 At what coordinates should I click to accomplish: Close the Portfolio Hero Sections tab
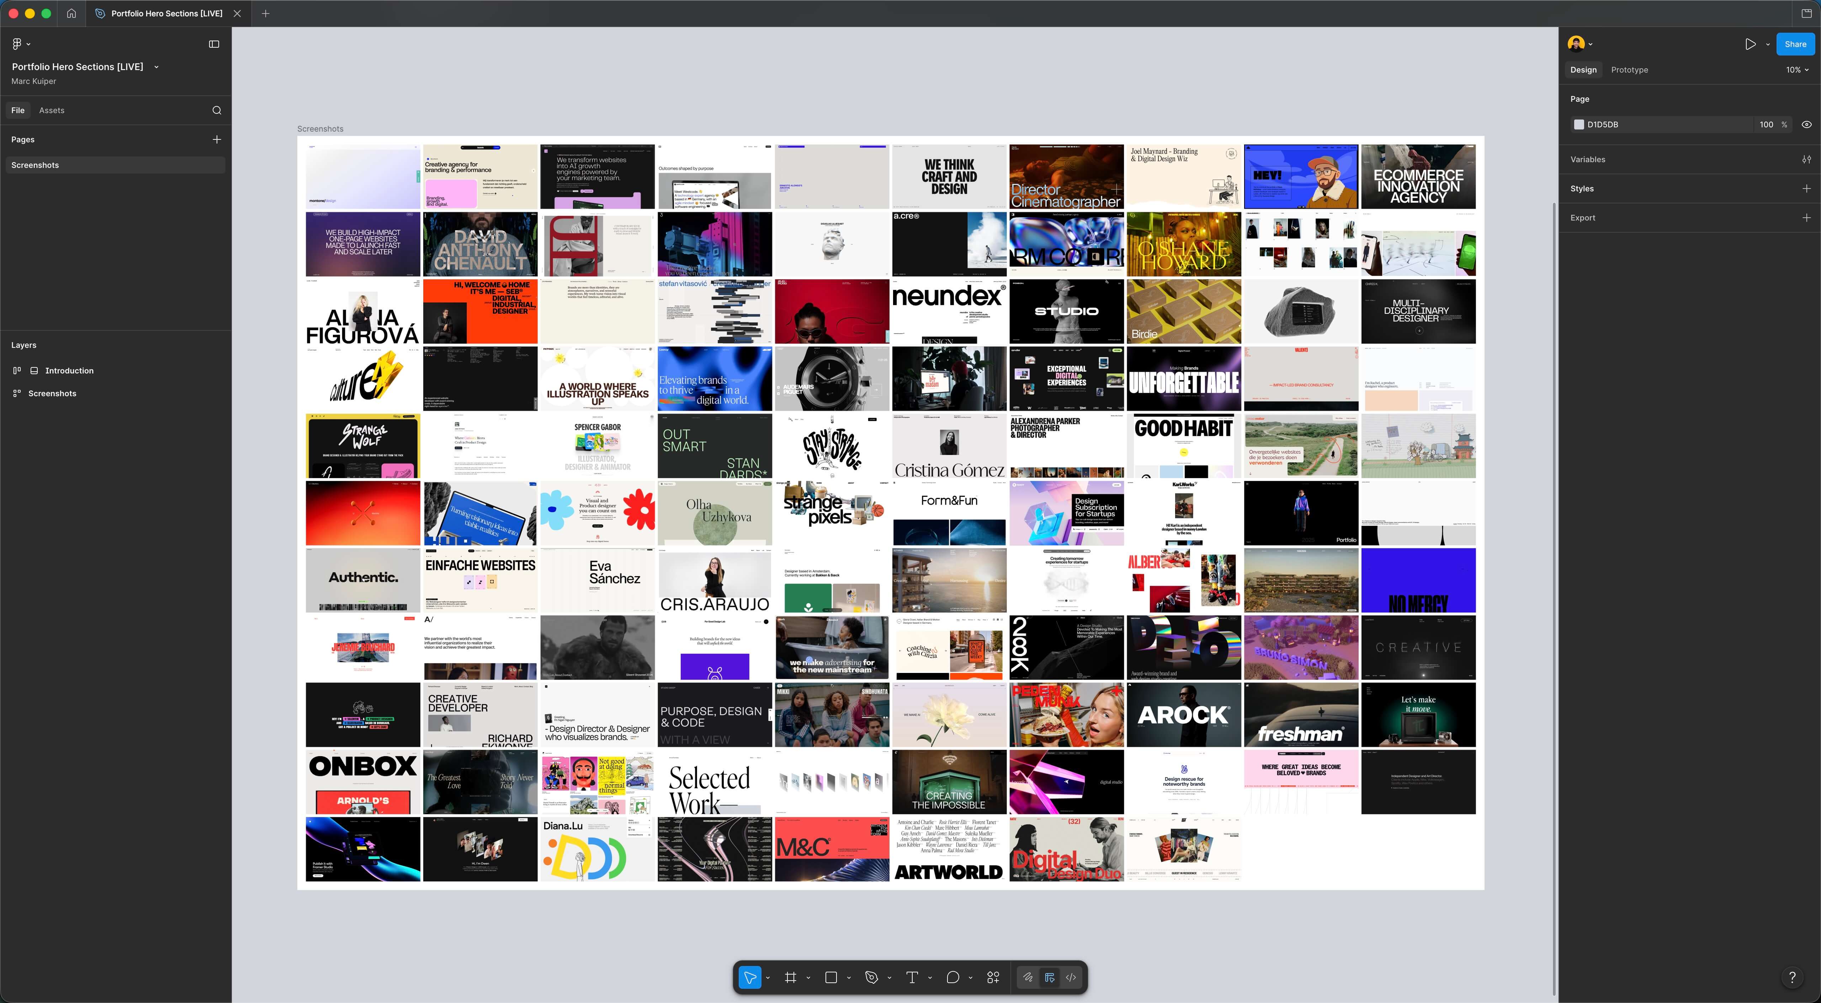[238, 14]
